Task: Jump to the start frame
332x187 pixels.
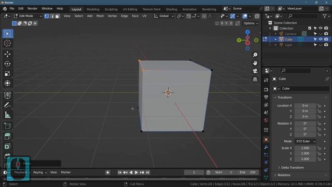Action: coord(120,172)
